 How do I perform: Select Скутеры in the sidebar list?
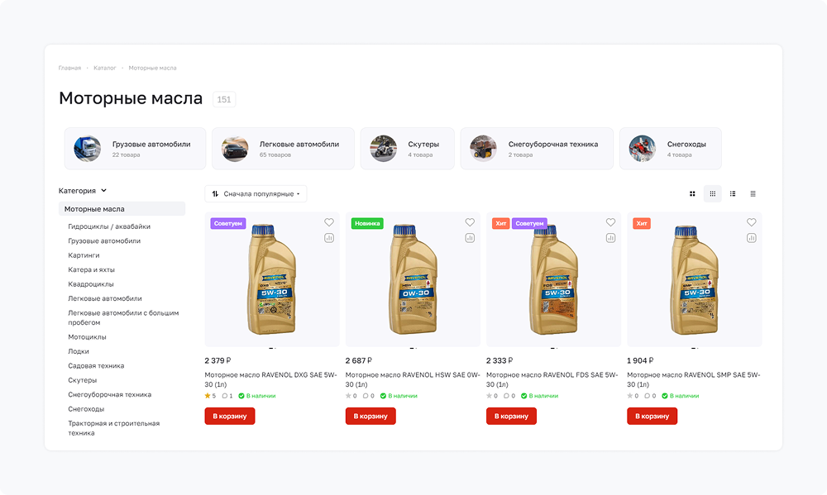click(x=82, y=380)
